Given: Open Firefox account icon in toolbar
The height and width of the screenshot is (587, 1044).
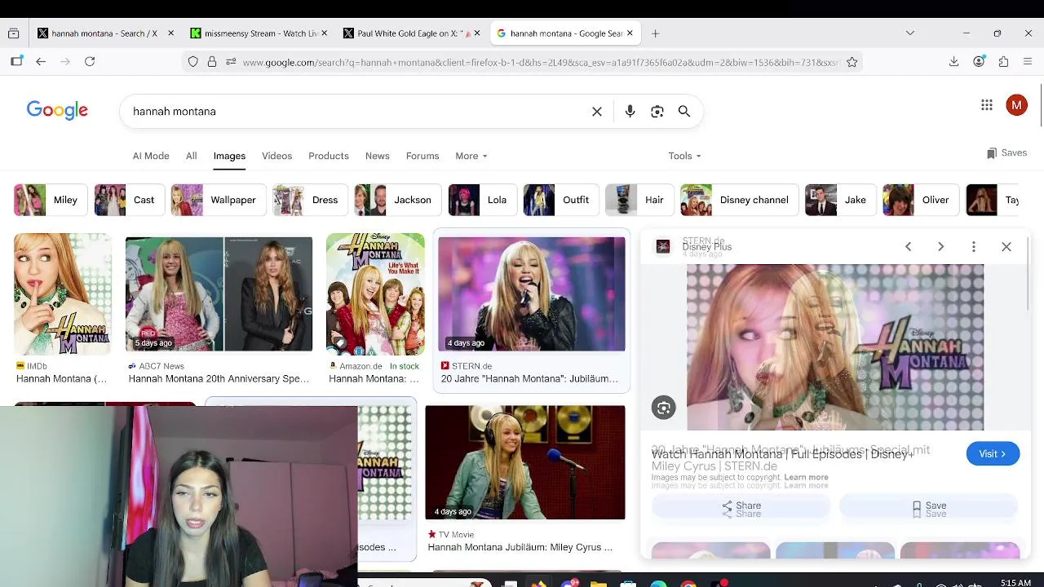Looking at the screenshot, I should click(x=979, y=62).
